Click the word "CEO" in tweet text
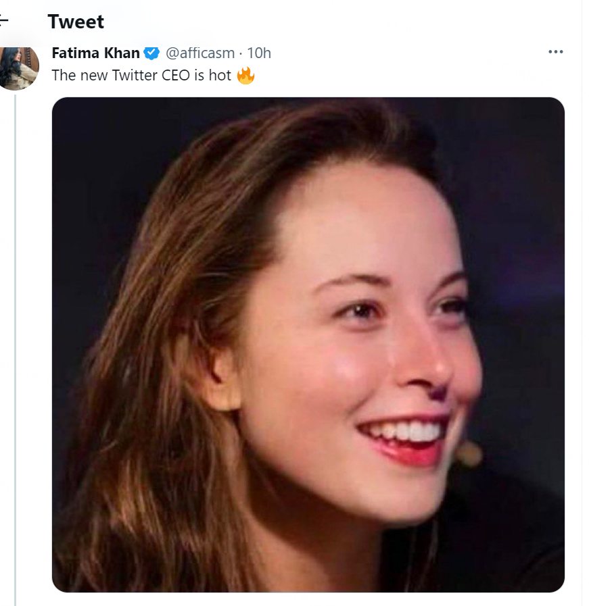 coord(178,76)
